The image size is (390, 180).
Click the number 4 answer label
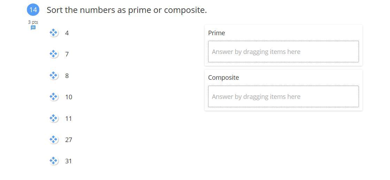[67, 33]
